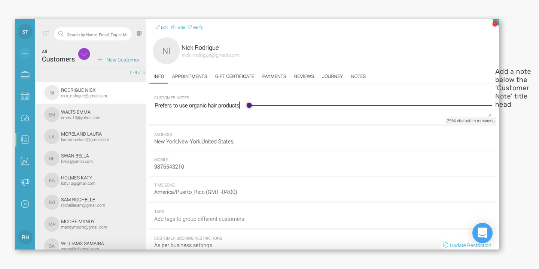Screen dimensions: 539x269
Task: Open the reports chart icon in sidebar
Action: coord(25,161)
